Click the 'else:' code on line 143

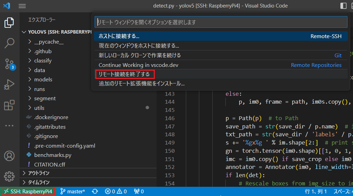click(x=233, y=94)
